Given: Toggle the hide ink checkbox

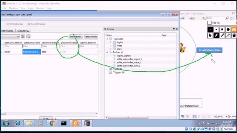Looking at the screenshot, I should (x=209, y=23).
